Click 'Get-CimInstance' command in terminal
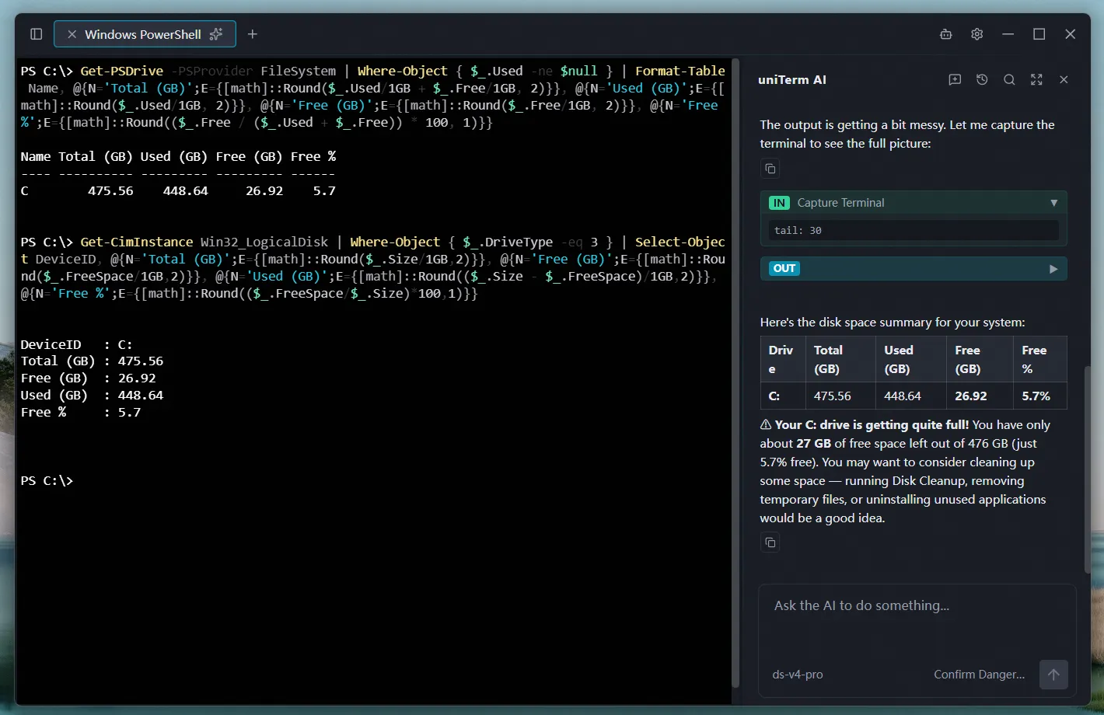This screenshot has width=1104, height=715. (x=137, y=242)
